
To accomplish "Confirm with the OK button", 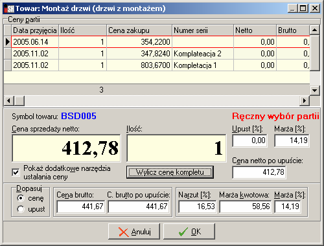I will coord(189,232).
